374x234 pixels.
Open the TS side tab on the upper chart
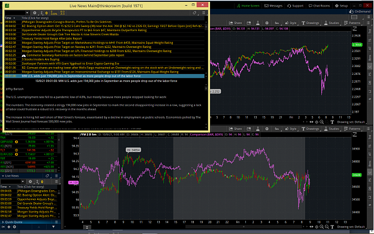click(370, 40)
